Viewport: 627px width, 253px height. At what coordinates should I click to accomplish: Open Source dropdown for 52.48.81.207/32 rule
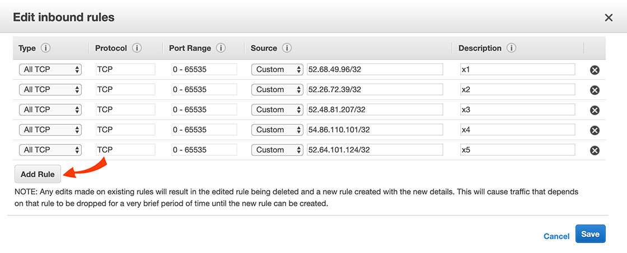coord(278,109)
